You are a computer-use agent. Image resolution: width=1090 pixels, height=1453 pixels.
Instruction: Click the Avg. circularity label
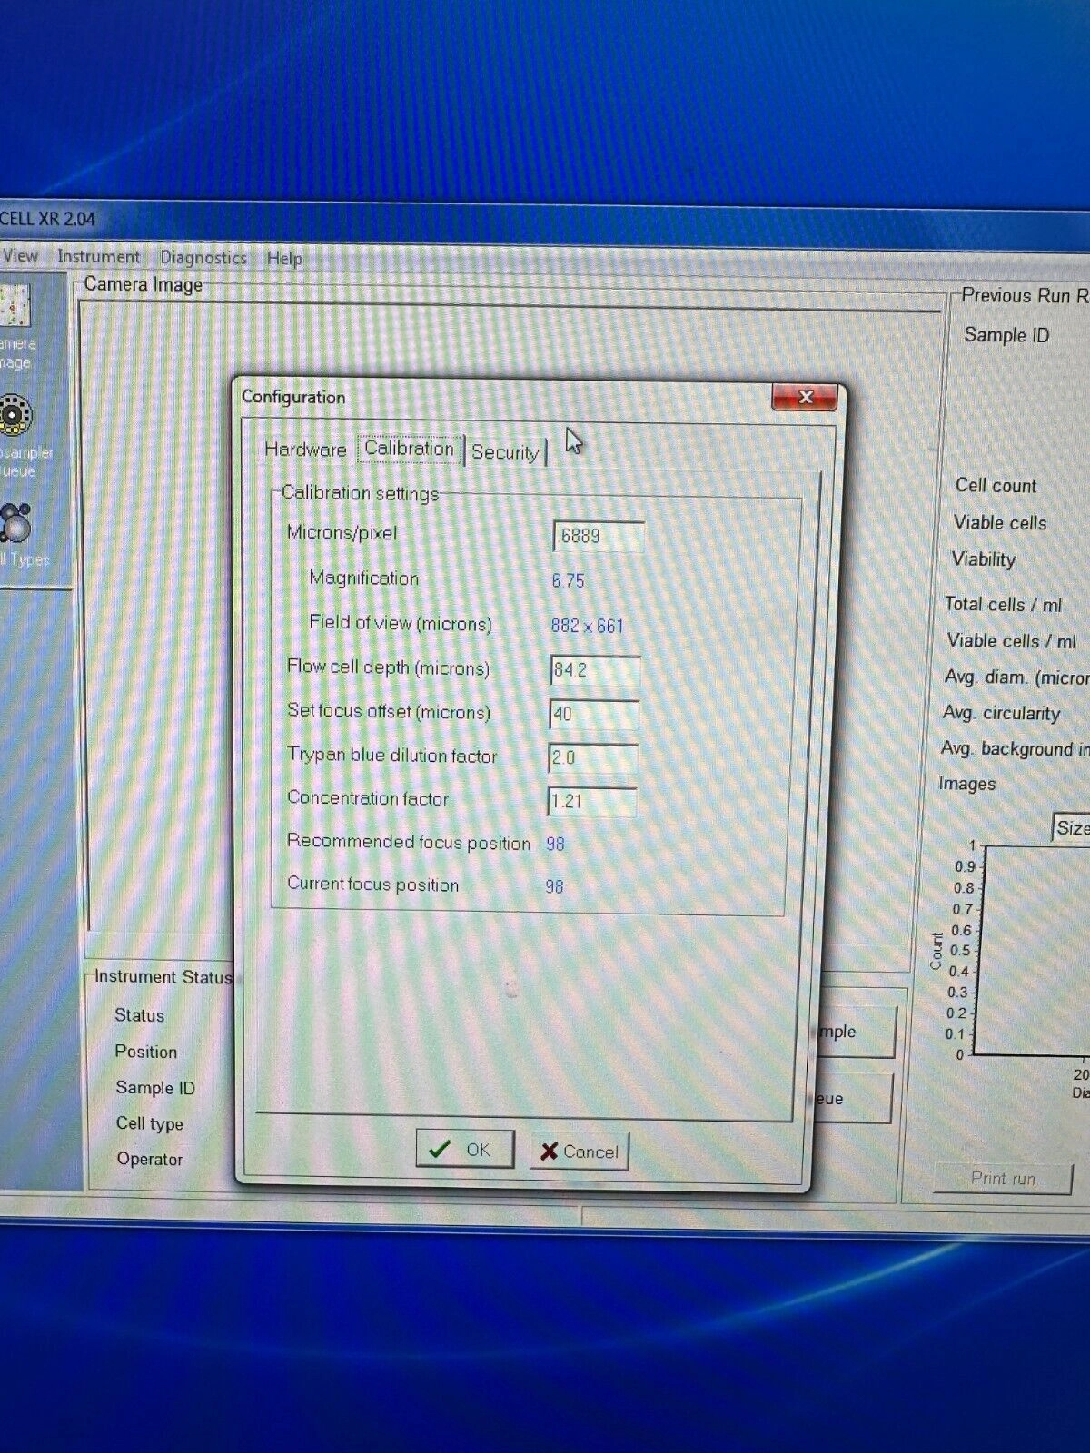coord(1001,713)
